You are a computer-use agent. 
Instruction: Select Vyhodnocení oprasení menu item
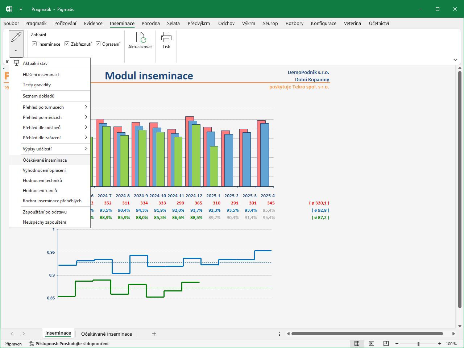tap(50, 170)
